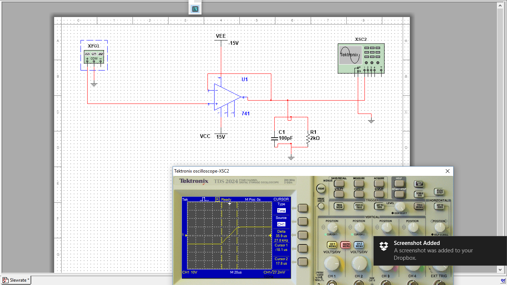Click the icon at the bottom-right corner

pyautogui.click(x=503, y=281)
